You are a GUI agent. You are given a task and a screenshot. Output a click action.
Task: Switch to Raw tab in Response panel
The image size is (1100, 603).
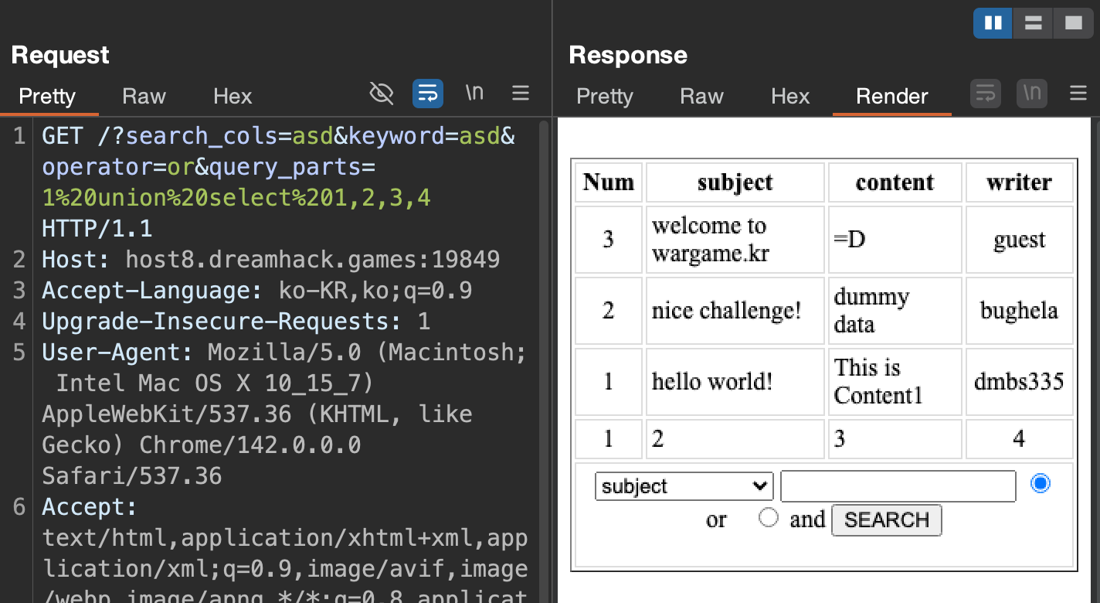point(701,96)
